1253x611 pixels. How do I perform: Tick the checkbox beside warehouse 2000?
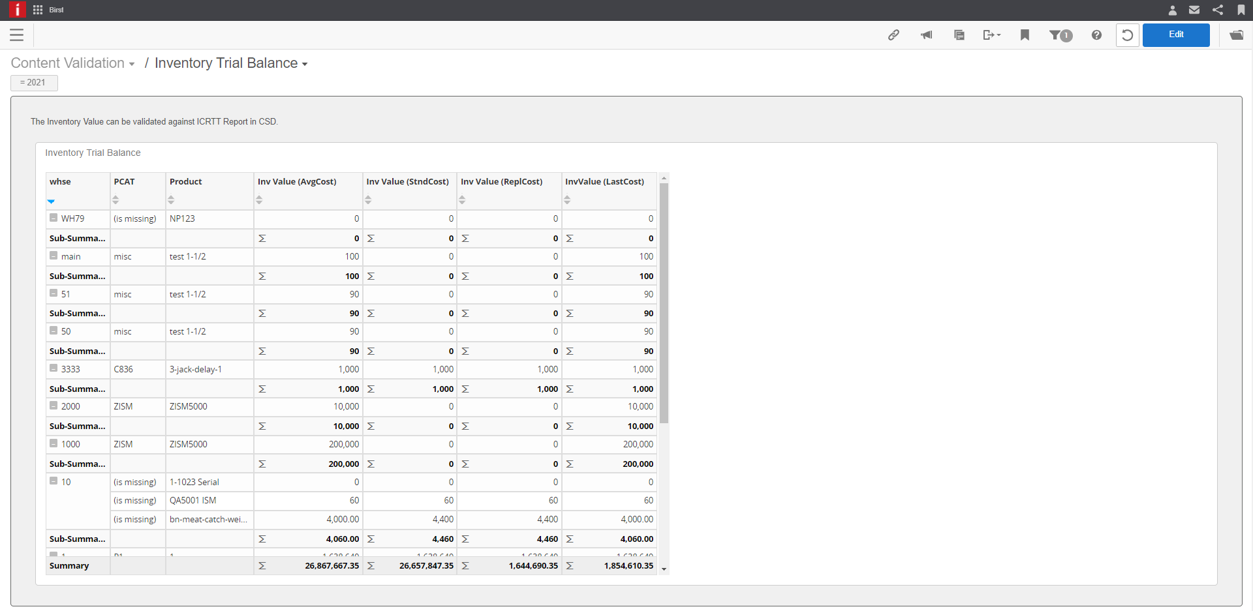pyautogui.click(x=54, y=405)
